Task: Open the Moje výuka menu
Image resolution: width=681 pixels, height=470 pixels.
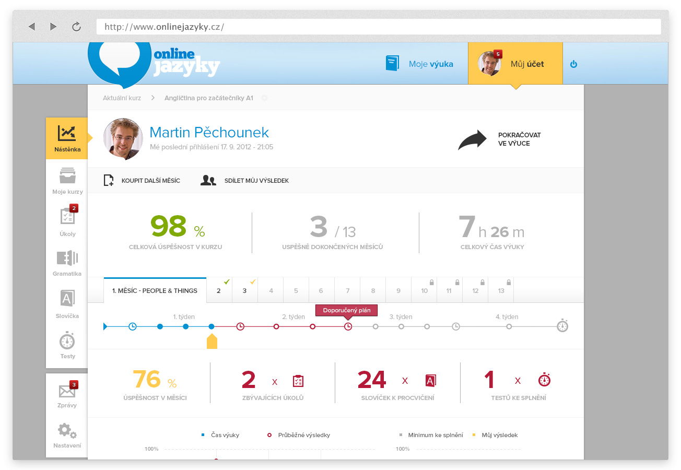Action: pos(419,64)
